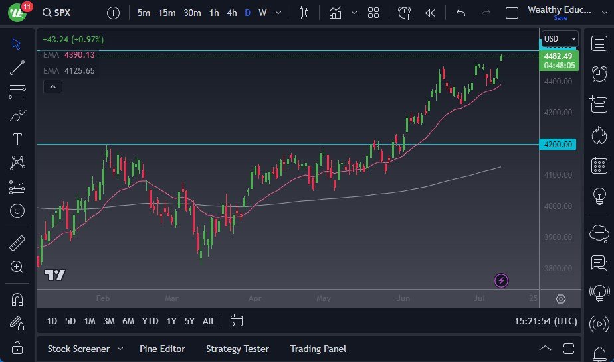Expand the Stock Screener dropdown arrow
The width and height of the screenshot is (614, 362).
(x=120, y=349)
